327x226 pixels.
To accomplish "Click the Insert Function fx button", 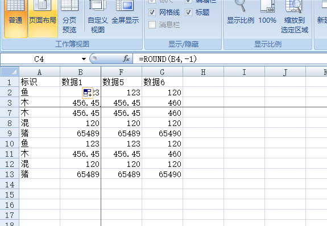I will [x=126, y=59].
